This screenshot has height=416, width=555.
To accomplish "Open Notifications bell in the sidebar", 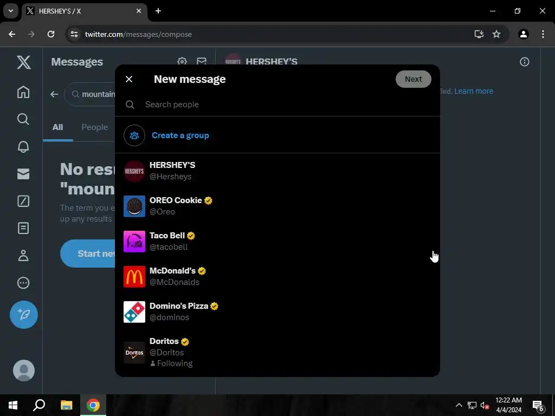I will [x=23, y=146].
